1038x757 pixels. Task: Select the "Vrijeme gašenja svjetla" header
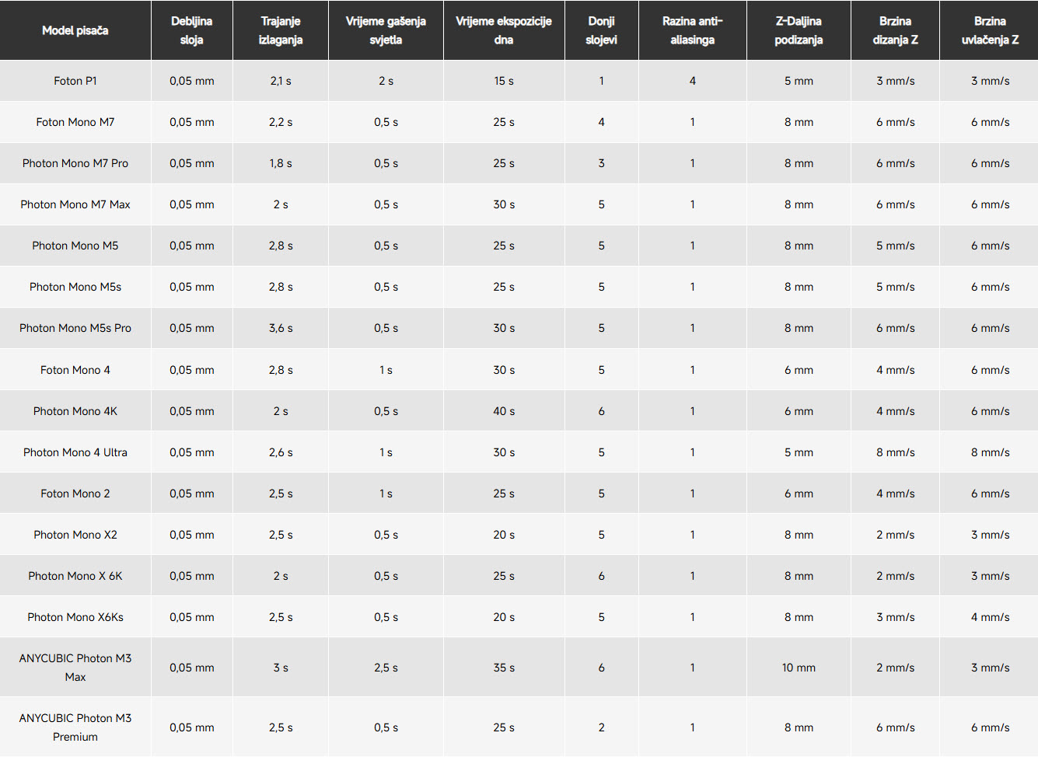coord(386,30)
